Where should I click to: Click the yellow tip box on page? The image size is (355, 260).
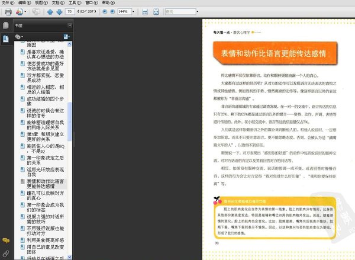pyautogui.click(x=275, y=218)
